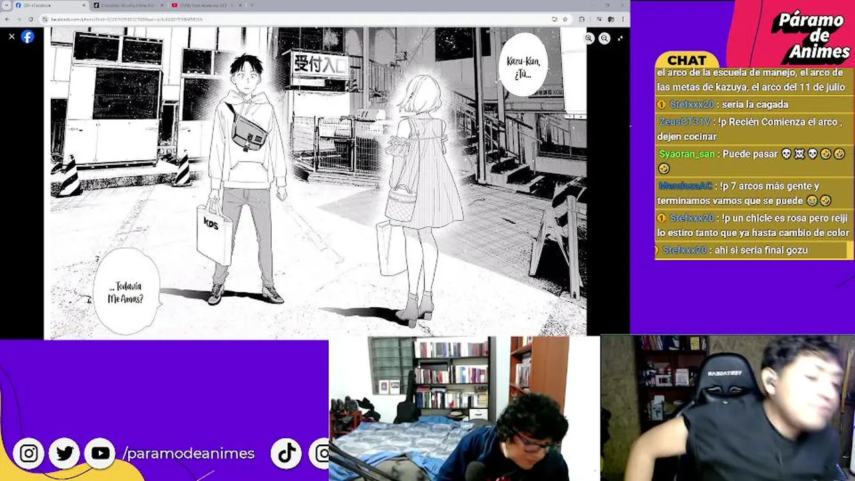Click Syaoran_san's 'Puede pasar' message
This screenshot has width=855, height=481.
click(x=755, y=161)
